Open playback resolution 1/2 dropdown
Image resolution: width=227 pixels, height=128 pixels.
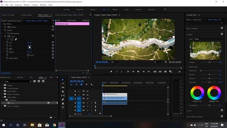[x=158, y=62]
